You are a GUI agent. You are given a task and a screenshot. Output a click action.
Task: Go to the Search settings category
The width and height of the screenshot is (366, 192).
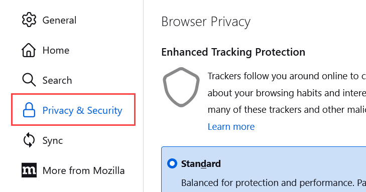(57, 80)
